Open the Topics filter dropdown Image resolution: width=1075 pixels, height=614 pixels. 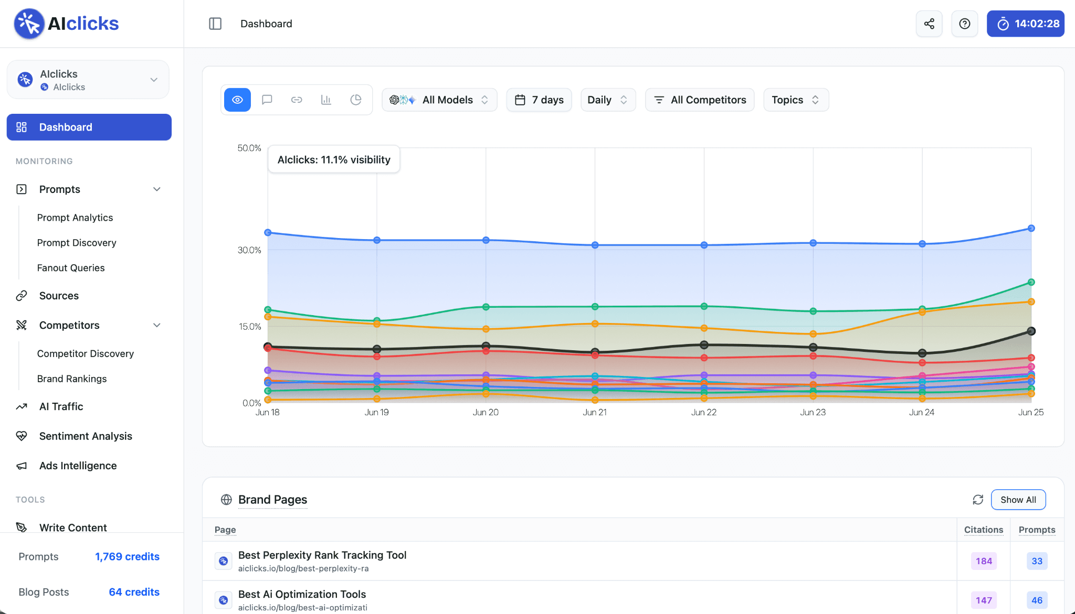pos(796,100)
